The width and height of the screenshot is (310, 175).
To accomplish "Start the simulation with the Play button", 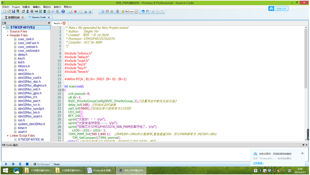I will coord(6,164).
